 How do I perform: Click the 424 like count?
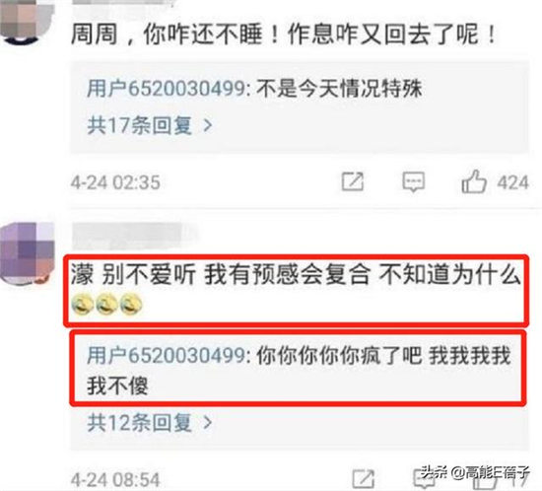tap(513, 182)
